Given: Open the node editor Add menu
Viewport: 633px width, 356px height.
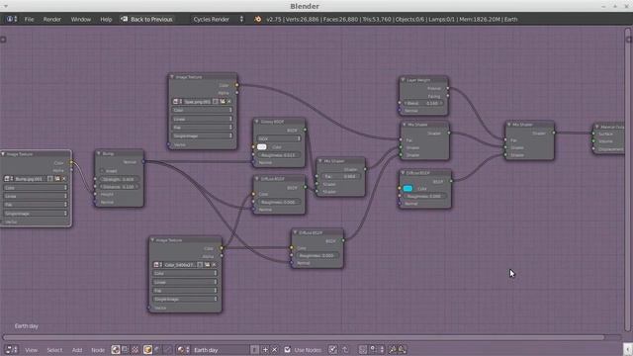Looking at the screenshot, I should click(x=77, y=350).
